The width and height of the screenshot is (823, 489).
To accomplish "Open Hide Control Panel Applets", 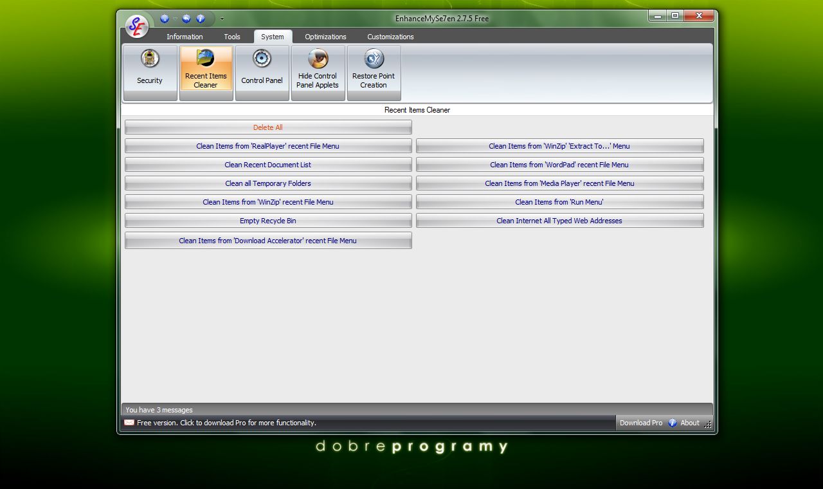I will (x=318, y=73).
